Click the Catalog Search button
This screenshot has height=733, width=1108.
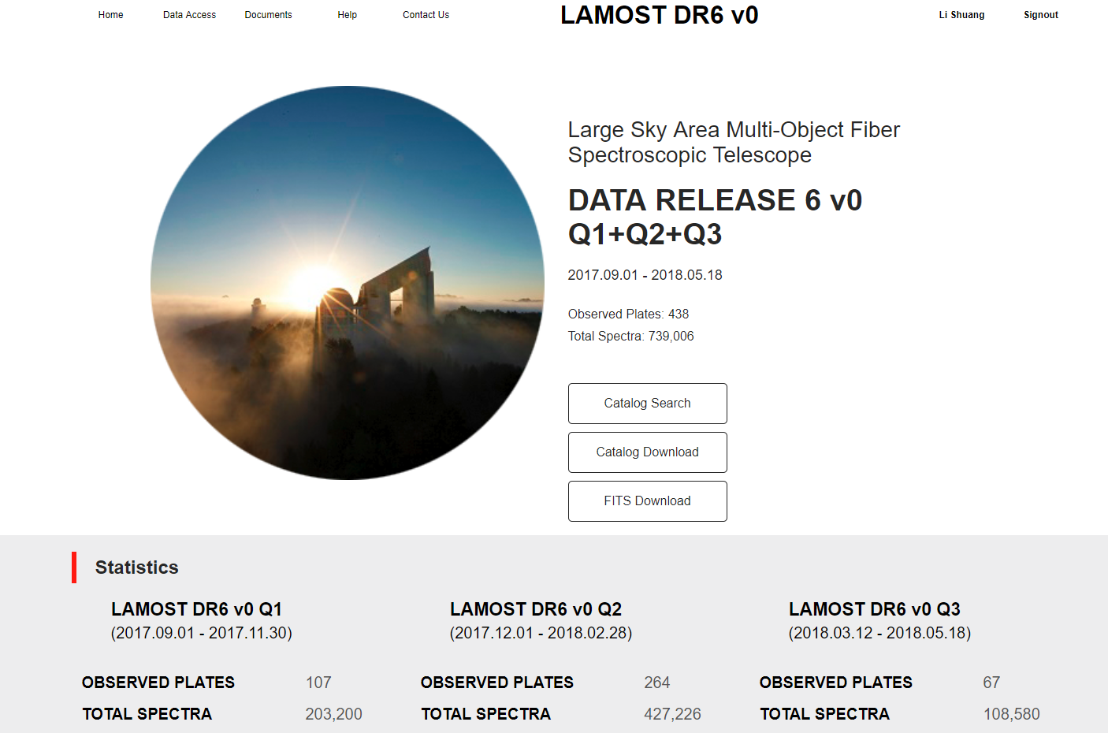click(648, 404)
